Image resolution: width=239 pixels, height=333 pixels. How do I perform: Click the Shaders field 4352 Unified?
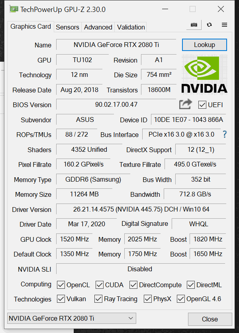click(x=89, y=149)
